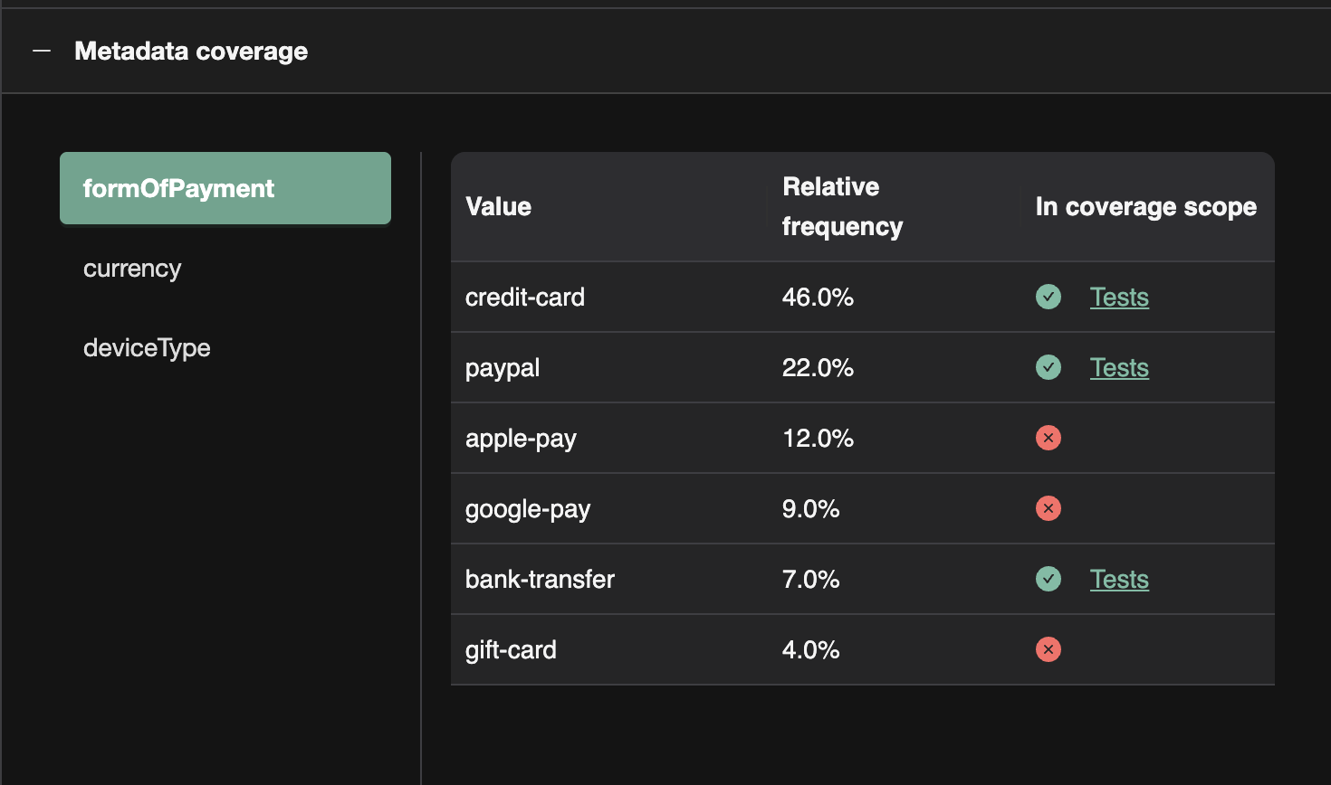Image resolution: width=1331 pixels, height=785 pixels.
Task: Collapse the Metadata coverage section
Action: coord(40,51)
